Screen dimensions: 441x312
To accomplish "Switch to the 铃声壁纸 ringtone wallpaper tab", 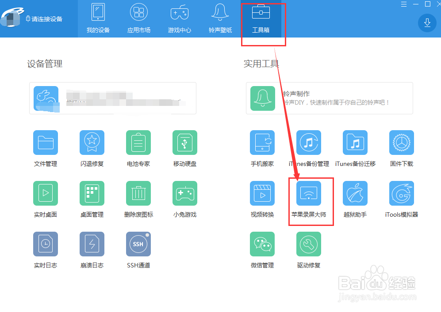I will click(220, 19).
